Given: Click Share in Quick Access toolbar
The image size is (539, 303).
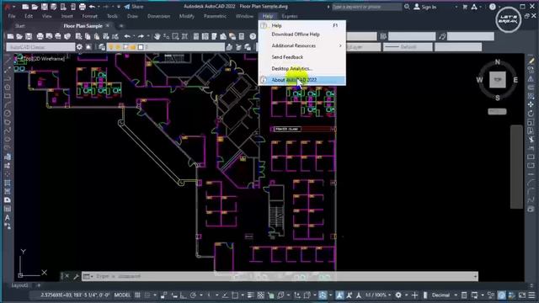Looking at the screenshot, I should [x=134, y=7].
